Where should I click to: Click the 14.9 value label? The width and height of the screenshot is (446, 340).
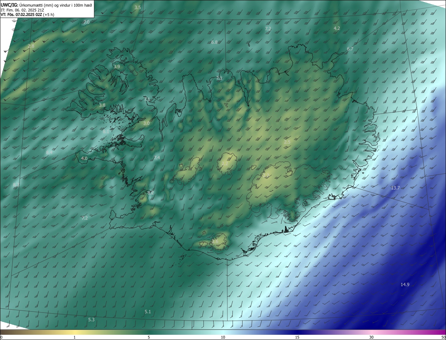pos(405,284)
